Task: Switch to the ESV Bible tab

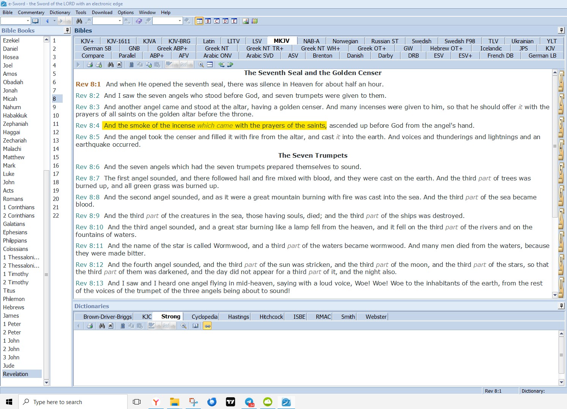Action: (439, 55)
